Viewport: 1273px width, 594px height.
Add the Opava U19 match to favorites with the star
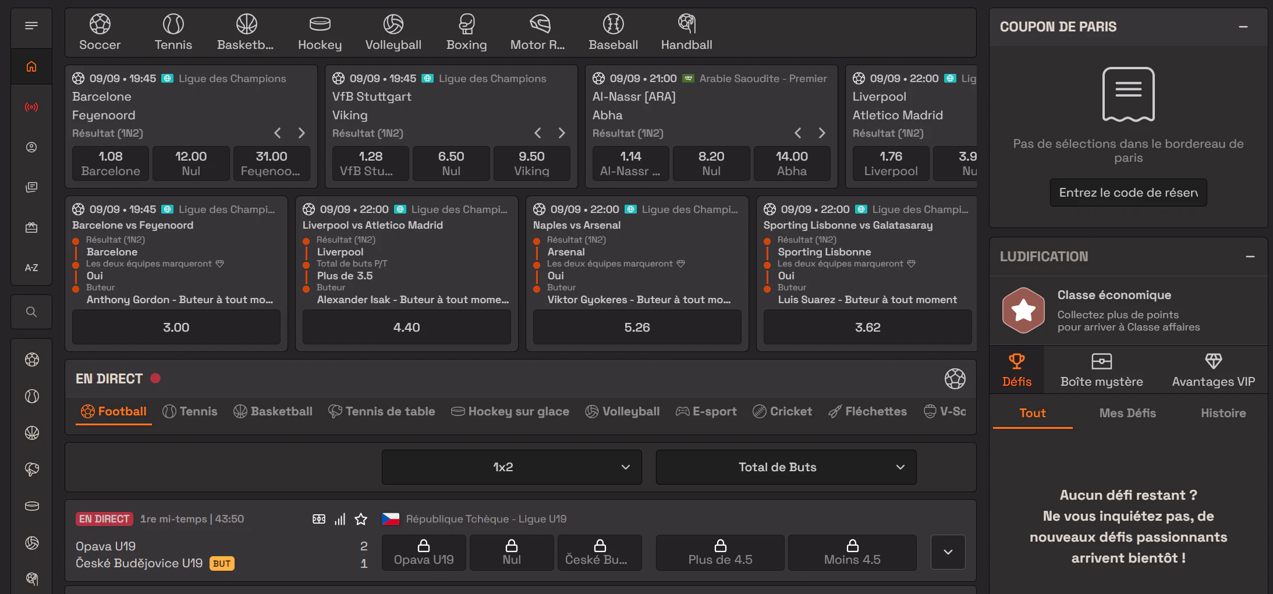(x=361, y=519)
